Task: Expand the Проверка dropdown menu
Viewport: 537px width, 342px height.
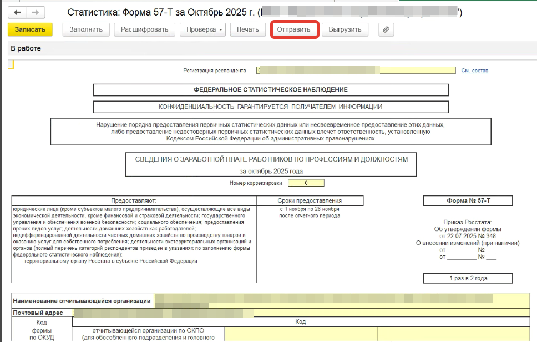Action: point(221,29)
